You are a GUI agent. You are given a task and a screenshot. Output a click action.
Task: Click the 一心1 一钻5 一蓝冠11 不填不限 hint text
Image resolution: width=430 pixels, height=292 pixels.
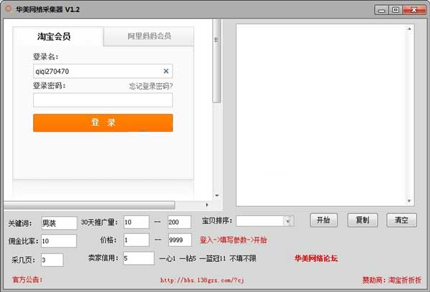tap(208, 258)
